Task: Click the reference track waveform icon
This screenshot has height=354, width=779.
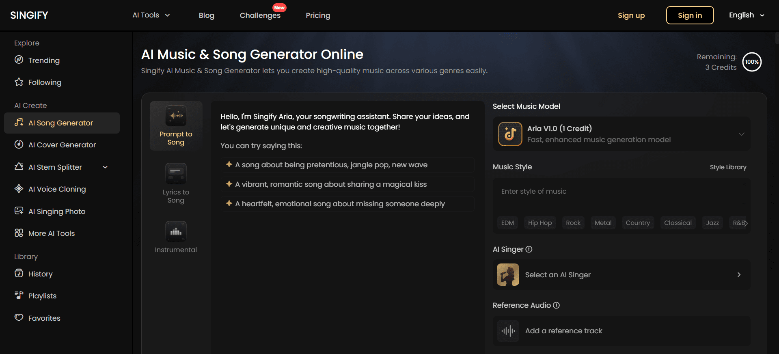Action: [x=508, y=331]
